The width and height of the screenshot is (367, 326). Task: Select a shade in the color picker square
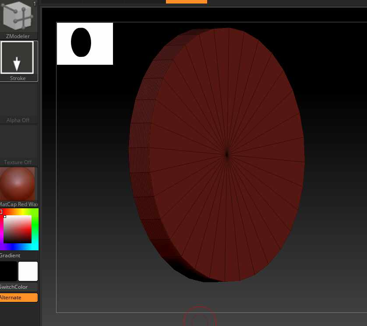(x=17, y=229)
